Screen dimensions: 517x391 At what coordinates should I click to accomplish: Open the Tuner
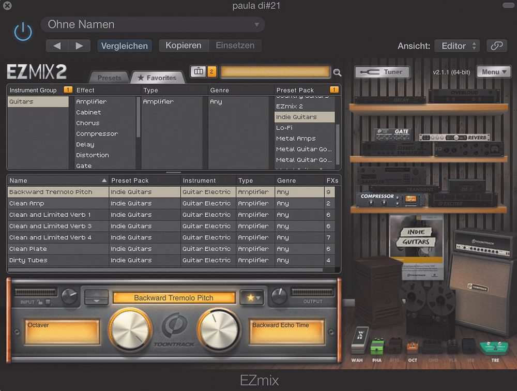[382, 72]
